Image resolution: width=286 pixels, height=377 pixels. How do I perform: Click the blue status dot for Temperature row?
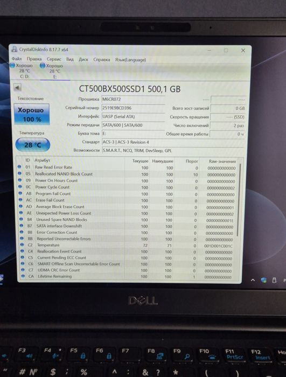[x=22, y=245]
